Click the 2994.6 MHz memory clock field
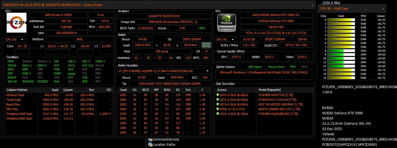Viewport: 397px width, 148px height. pos(143,45)
